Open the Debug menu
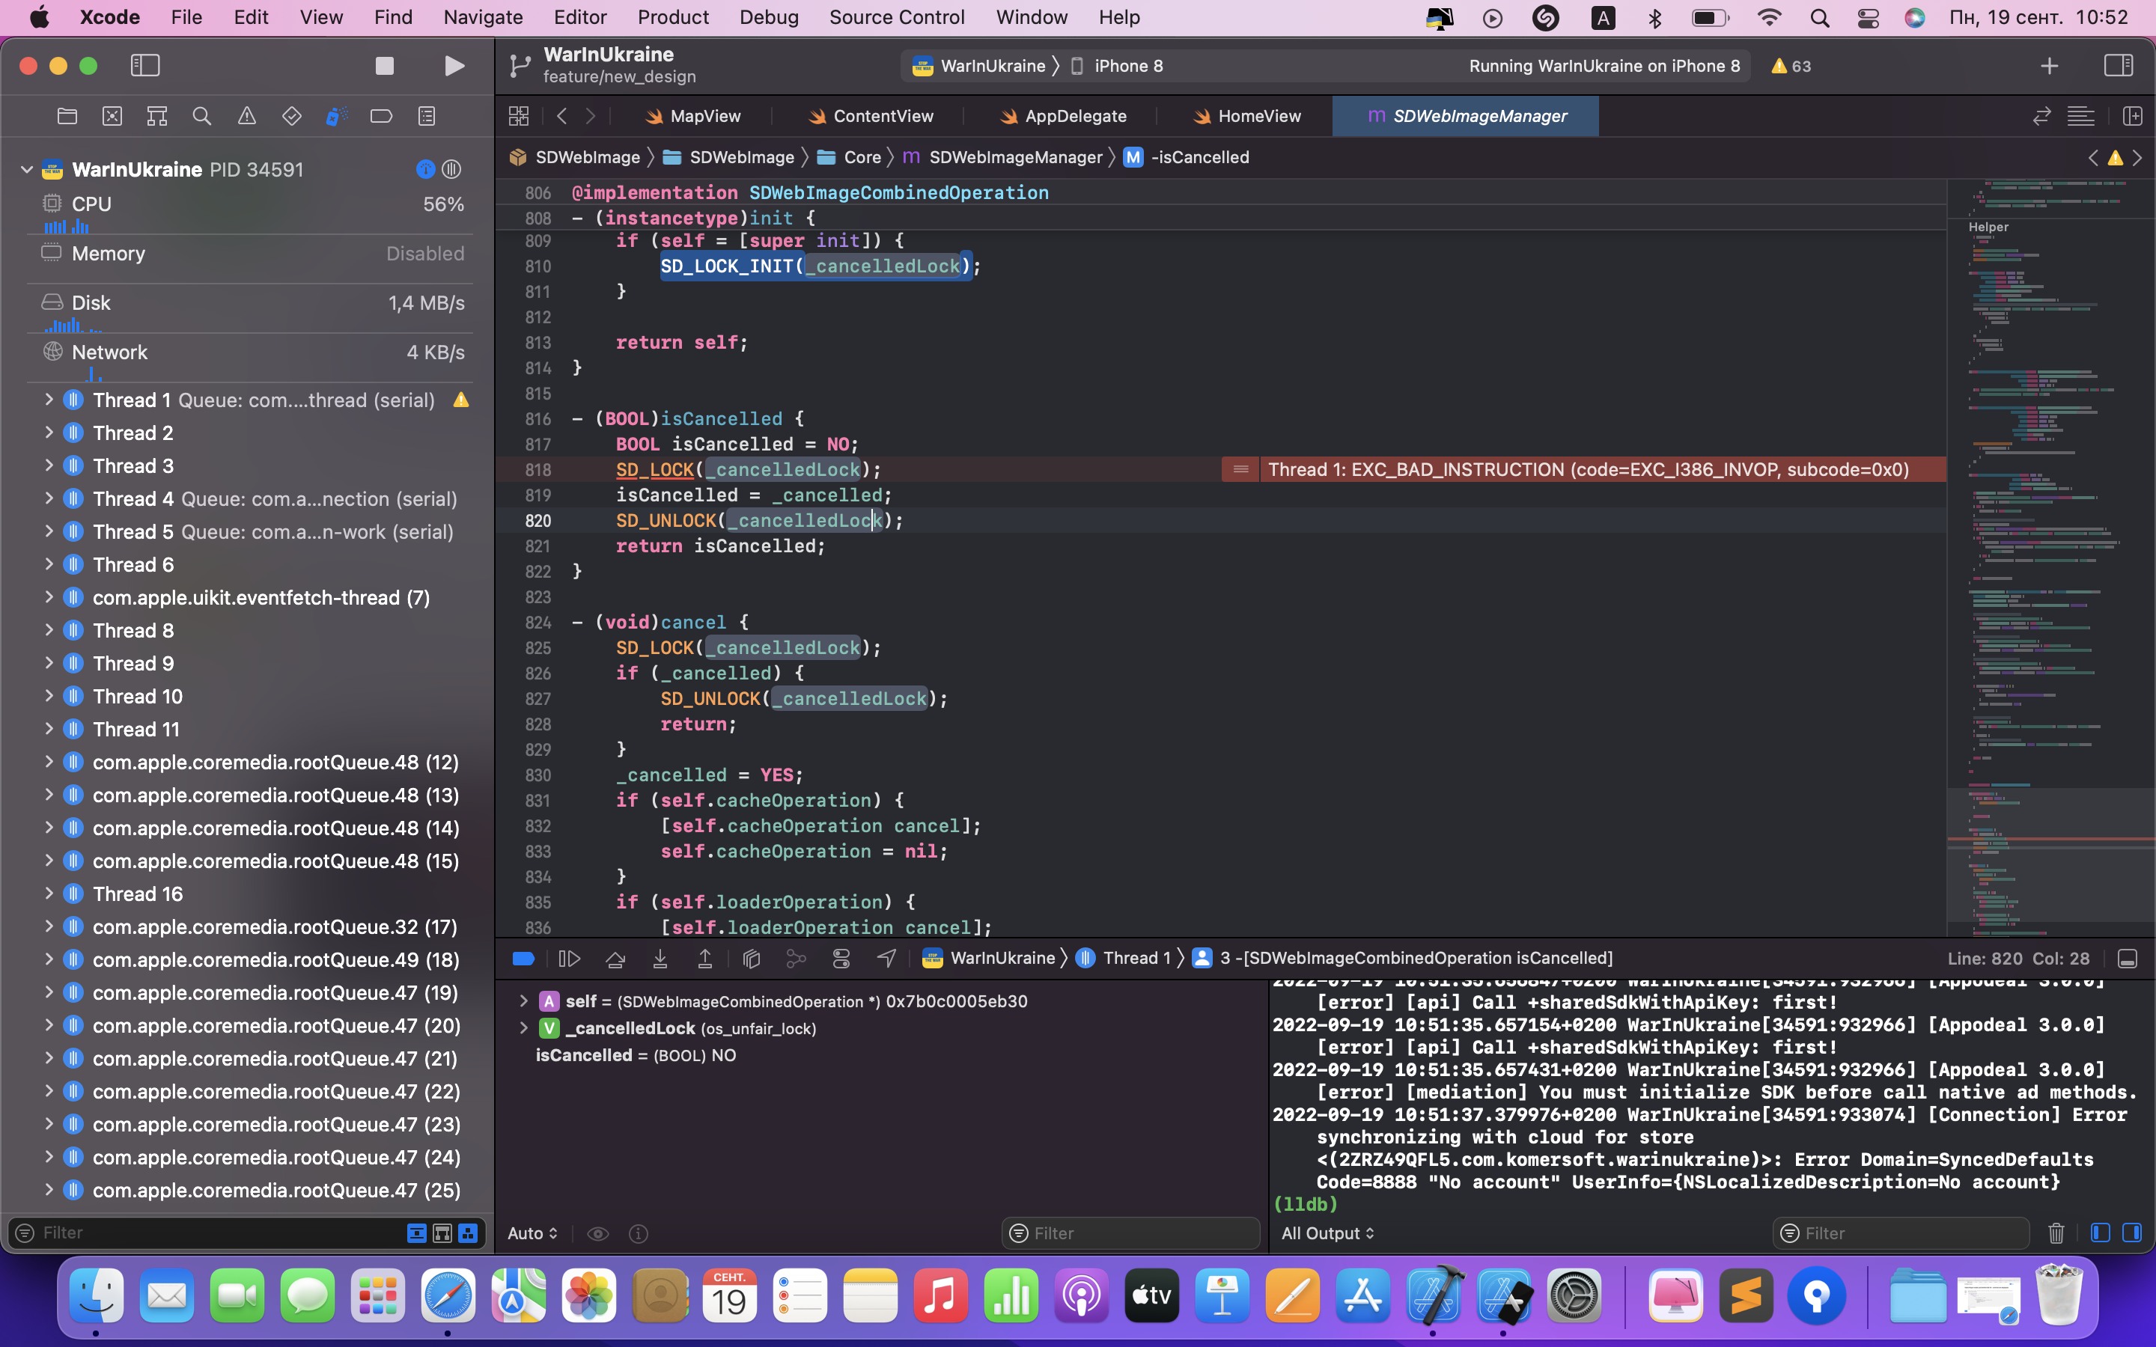 coord(768,17)
